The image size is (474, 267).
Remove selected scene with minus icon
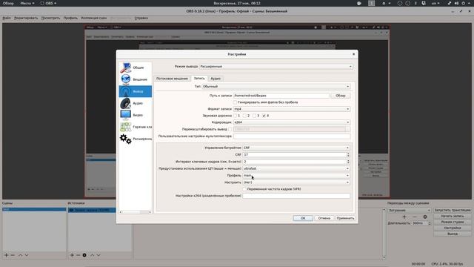click(x=13, y=255)
